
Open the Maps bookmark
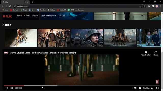click(x=24, y=10)
